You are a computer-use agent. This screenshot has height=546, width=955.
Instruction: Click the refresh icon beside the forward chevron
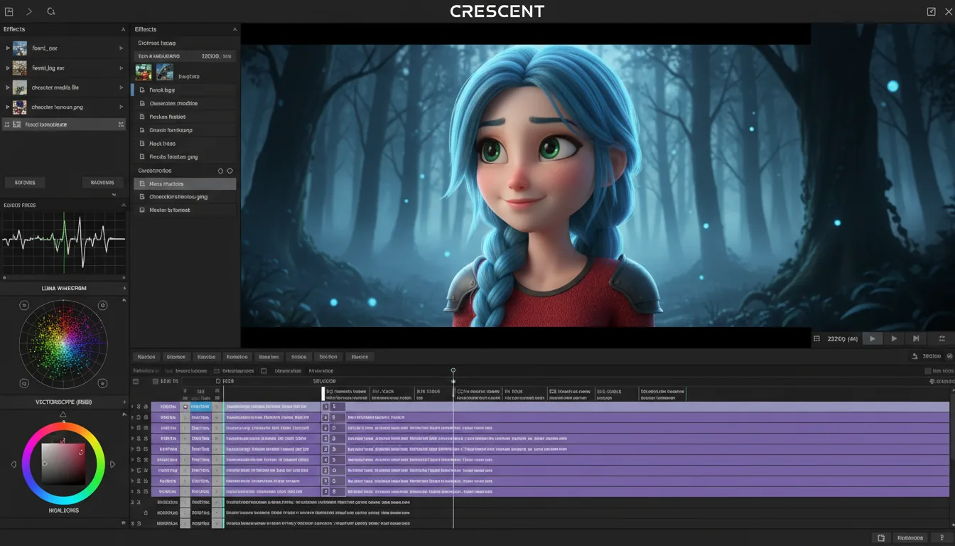pos(50,11)
